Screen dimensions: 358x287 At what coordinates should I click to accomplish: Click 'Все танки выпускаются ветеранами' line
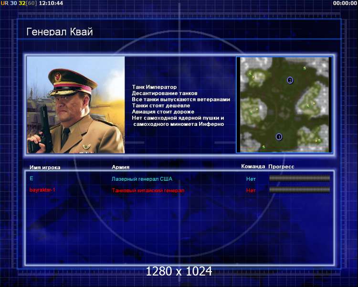[181, 99]
